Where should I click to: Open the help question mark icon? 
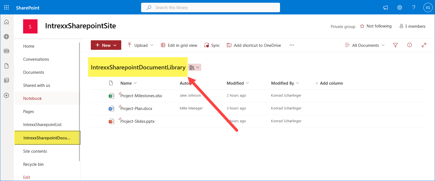(x=414, y=8)
